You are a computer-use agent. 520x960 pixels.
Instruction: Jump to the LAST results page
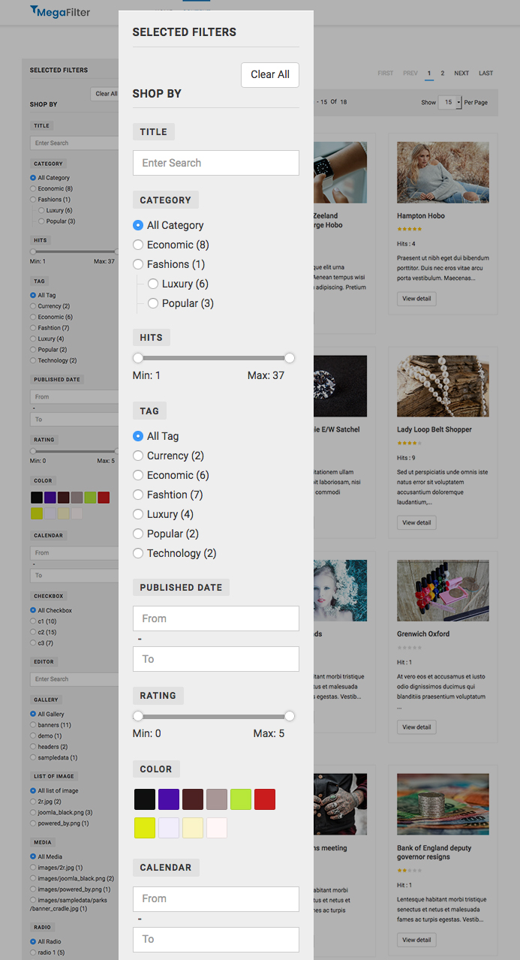(485, 74)
